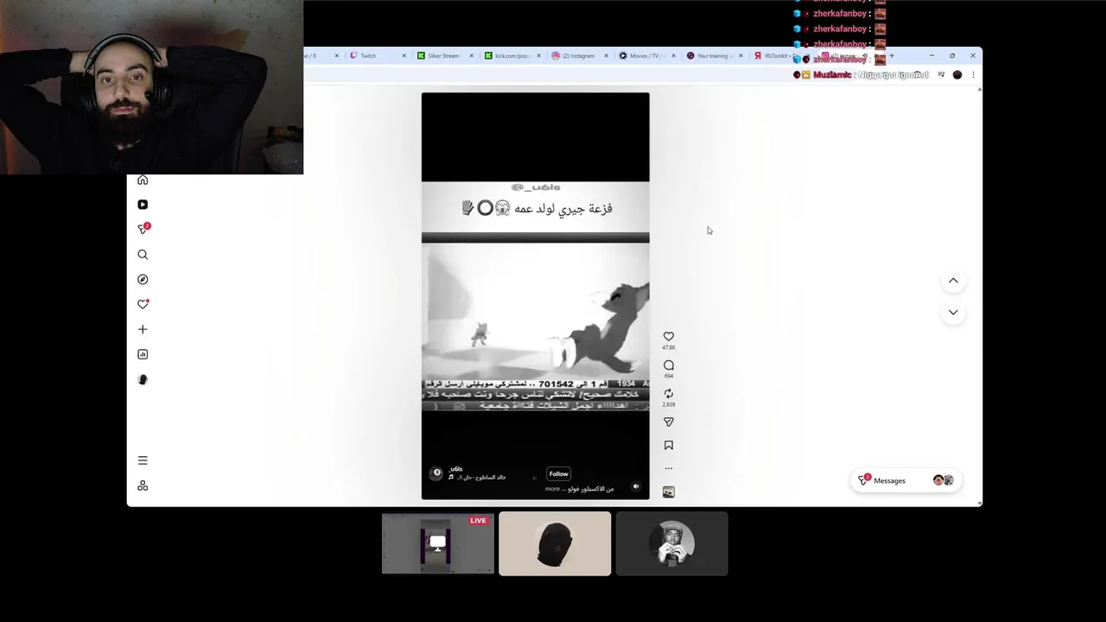Open the Meta apps icon at sidebar bottom
This screenshot has height=622, width=1106.
tap(143, 486)
